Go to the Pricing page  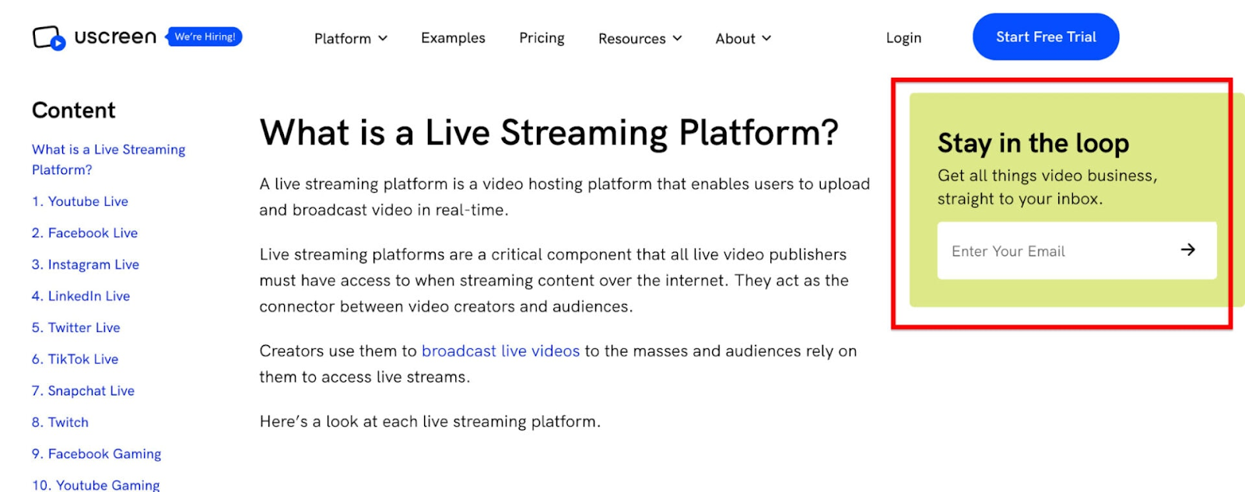[x=542, y=38]
